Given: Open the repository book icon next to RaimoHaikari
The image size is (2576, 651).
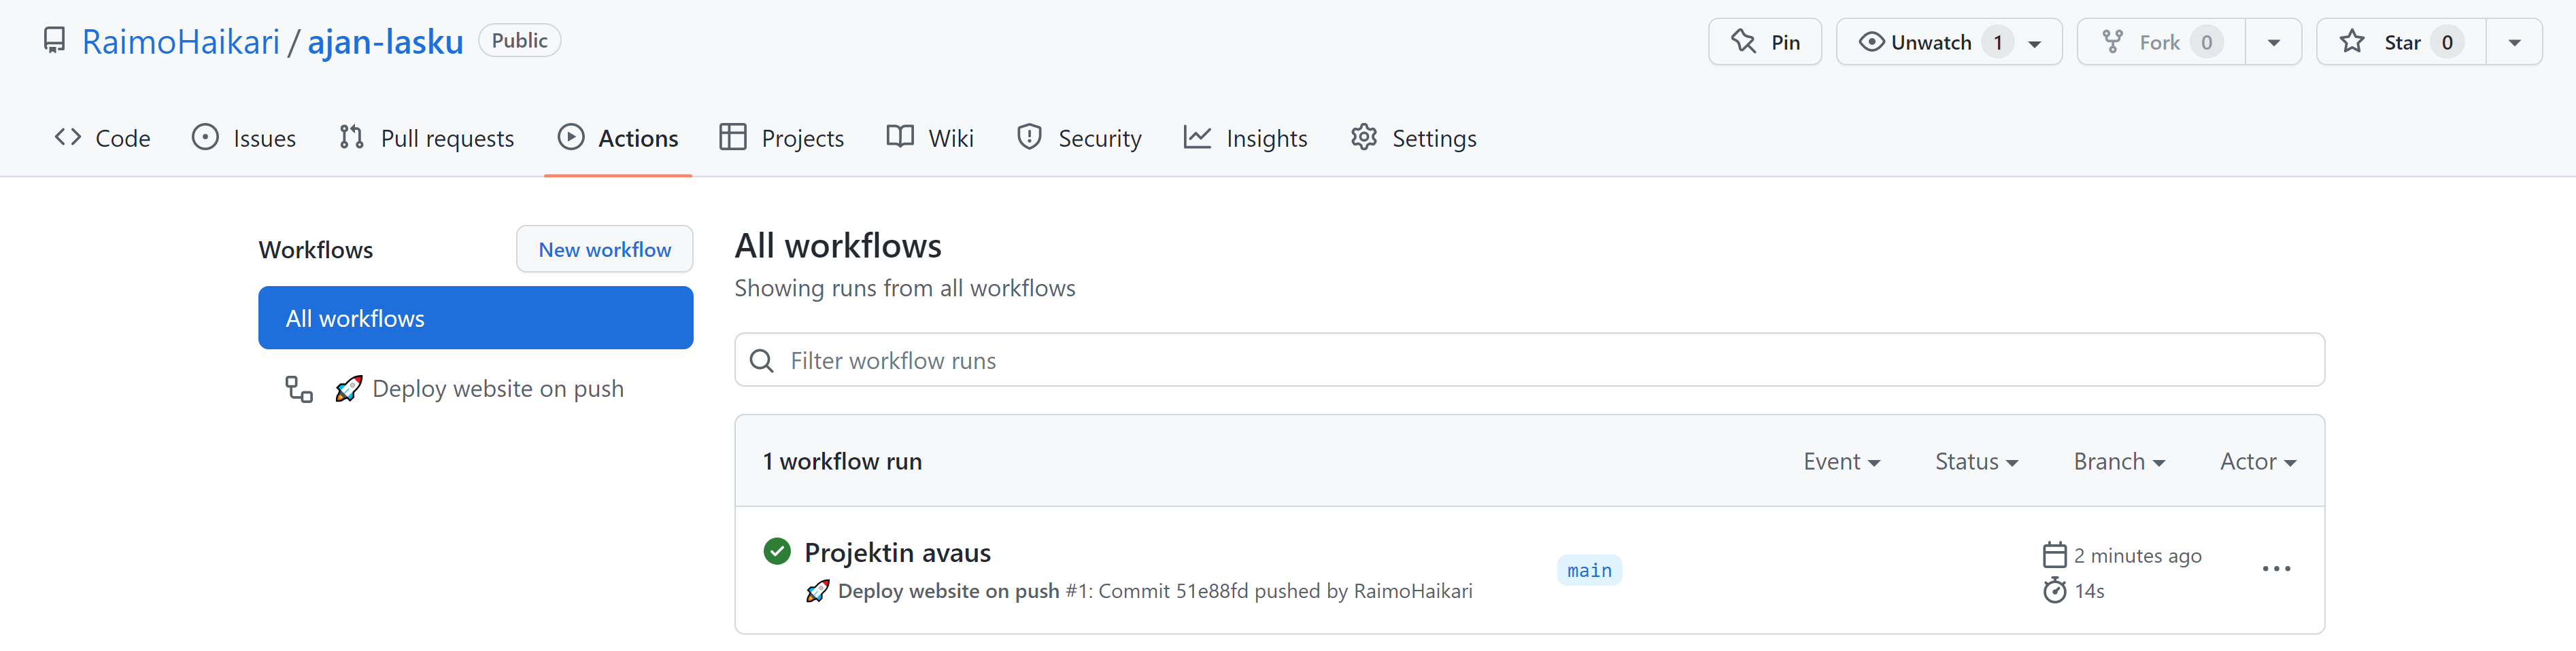Looking at the screenshot, I should pyautogui.click(x=54, y=40).
